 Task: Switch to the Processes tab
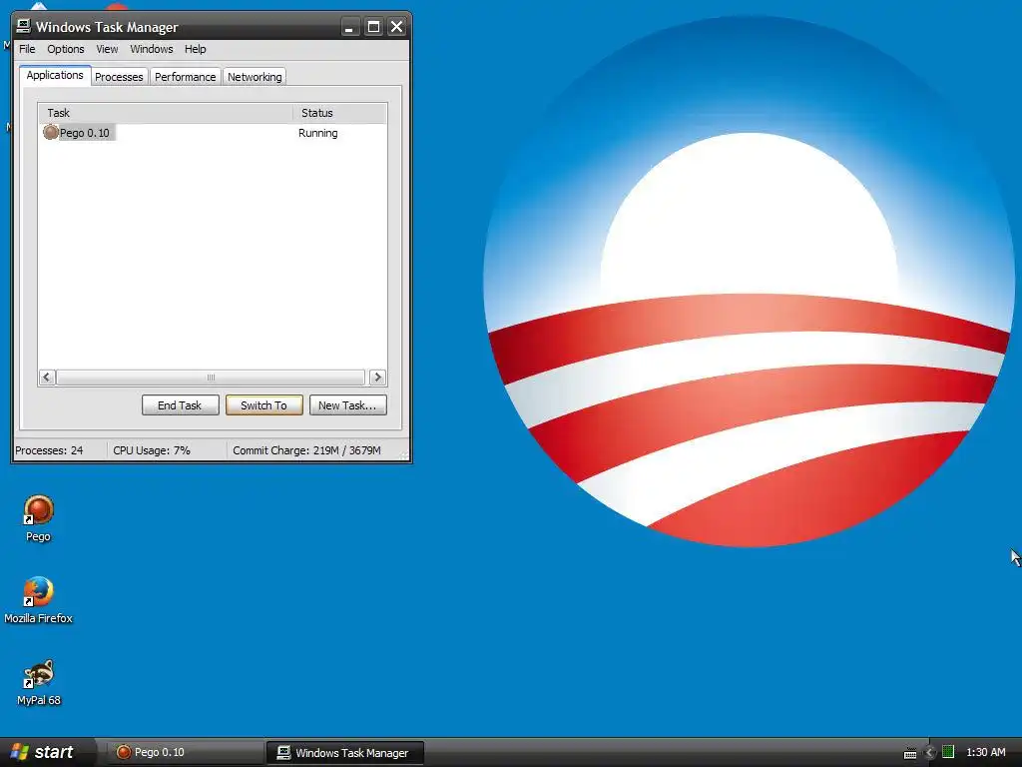[120, 77]
